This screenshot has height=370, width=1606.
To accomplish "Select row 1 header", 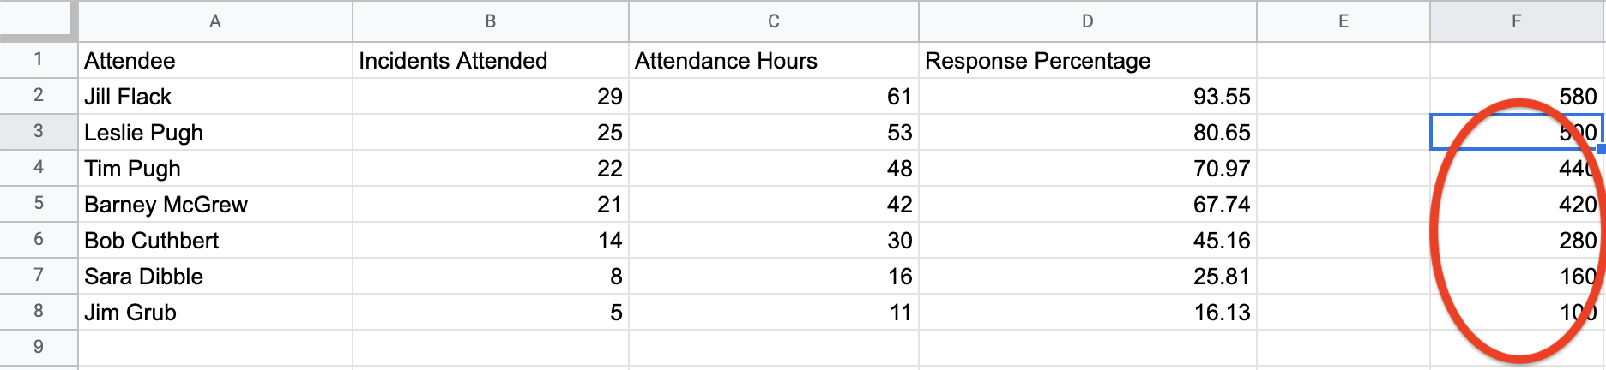I will [39, 60].
